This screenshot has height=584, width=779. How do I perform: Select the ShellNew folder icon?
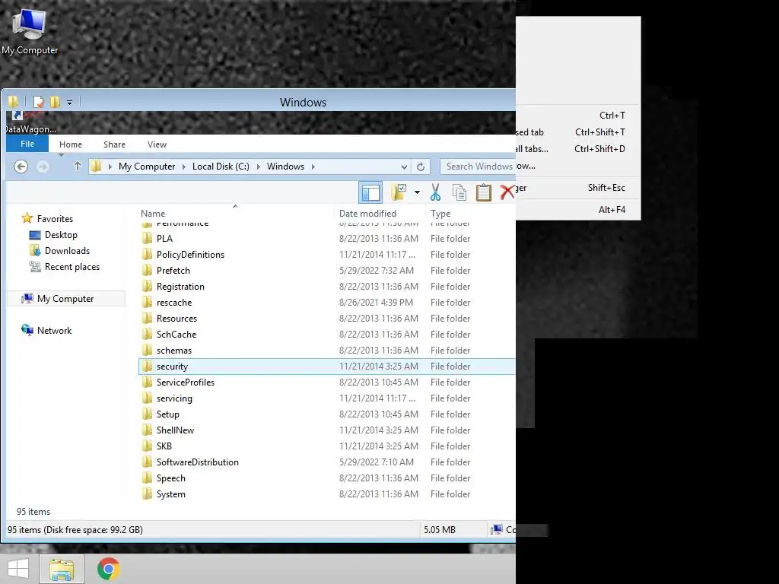coord(147,430)
